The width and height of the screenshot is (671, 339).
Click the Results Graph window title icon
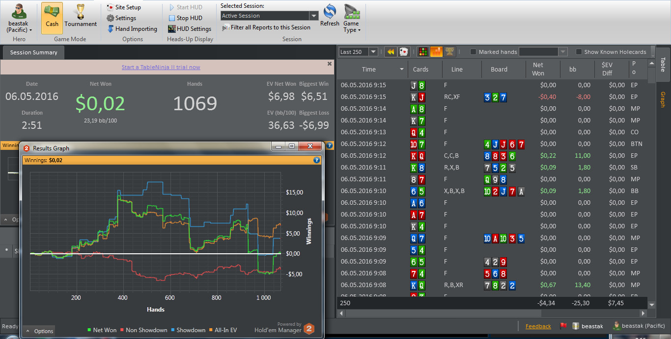(x=27, y=148)
